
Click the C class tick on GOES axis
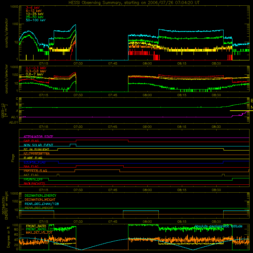point(17,98)
